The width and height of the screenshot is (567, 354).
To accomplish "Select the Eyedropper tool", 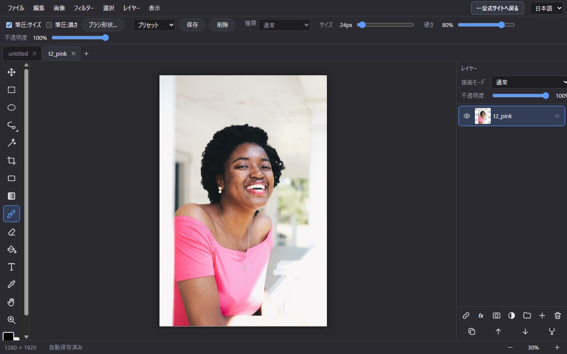I will (12, 285).
